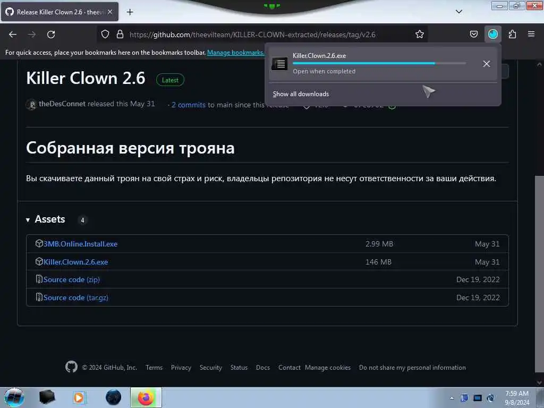
Task: Click the package icon beside 3MB.Online.Install.exe
Action: click(39, 243)
